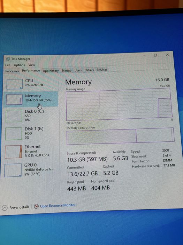Switch to the Processes tab
The height and width of the screenshot is (245, 183).
coord(12,71)
